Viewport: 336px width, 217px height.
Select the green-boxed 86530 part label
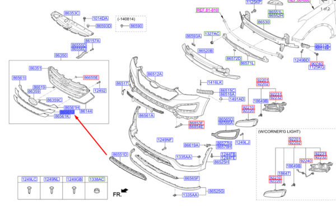point(264,22)
